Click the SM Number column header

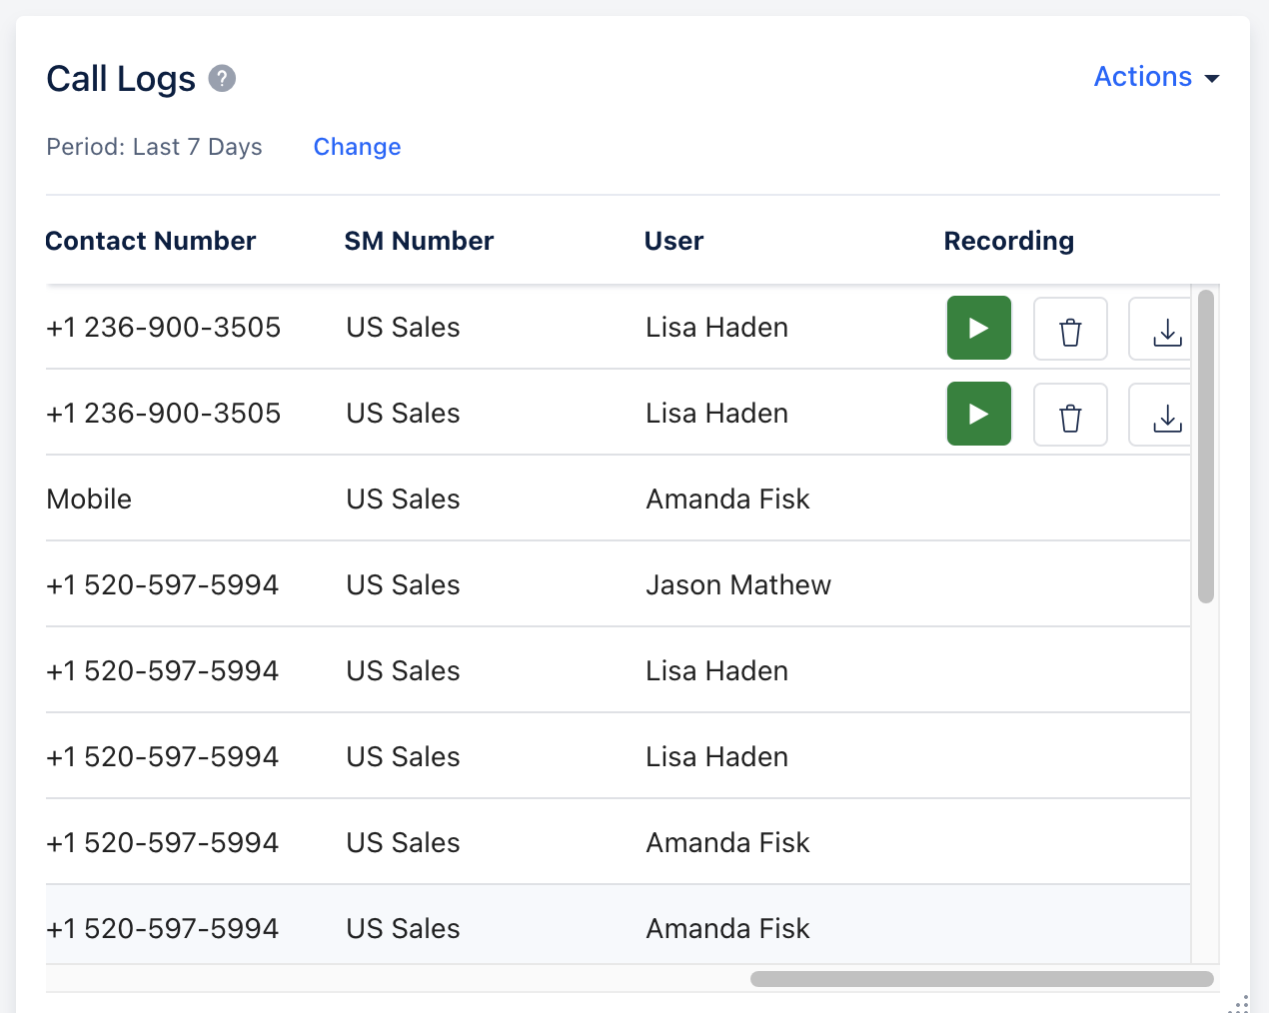coord(420,241)
